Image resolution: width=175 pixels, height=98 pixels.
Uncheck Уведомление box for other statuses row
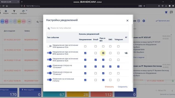[x=85, y=80]
